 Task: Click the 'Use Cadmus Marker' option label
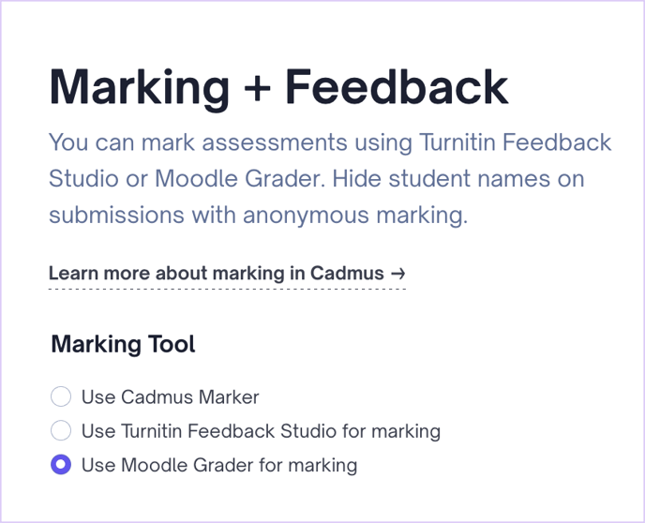[x=170, y=397]
